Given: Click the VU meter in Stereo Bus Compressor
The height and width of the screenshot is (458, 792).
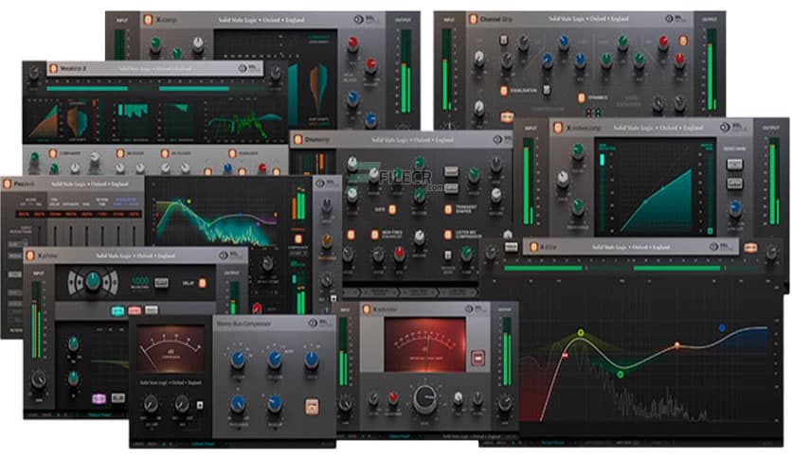Looking at the screenshot, I should (171, 349).
